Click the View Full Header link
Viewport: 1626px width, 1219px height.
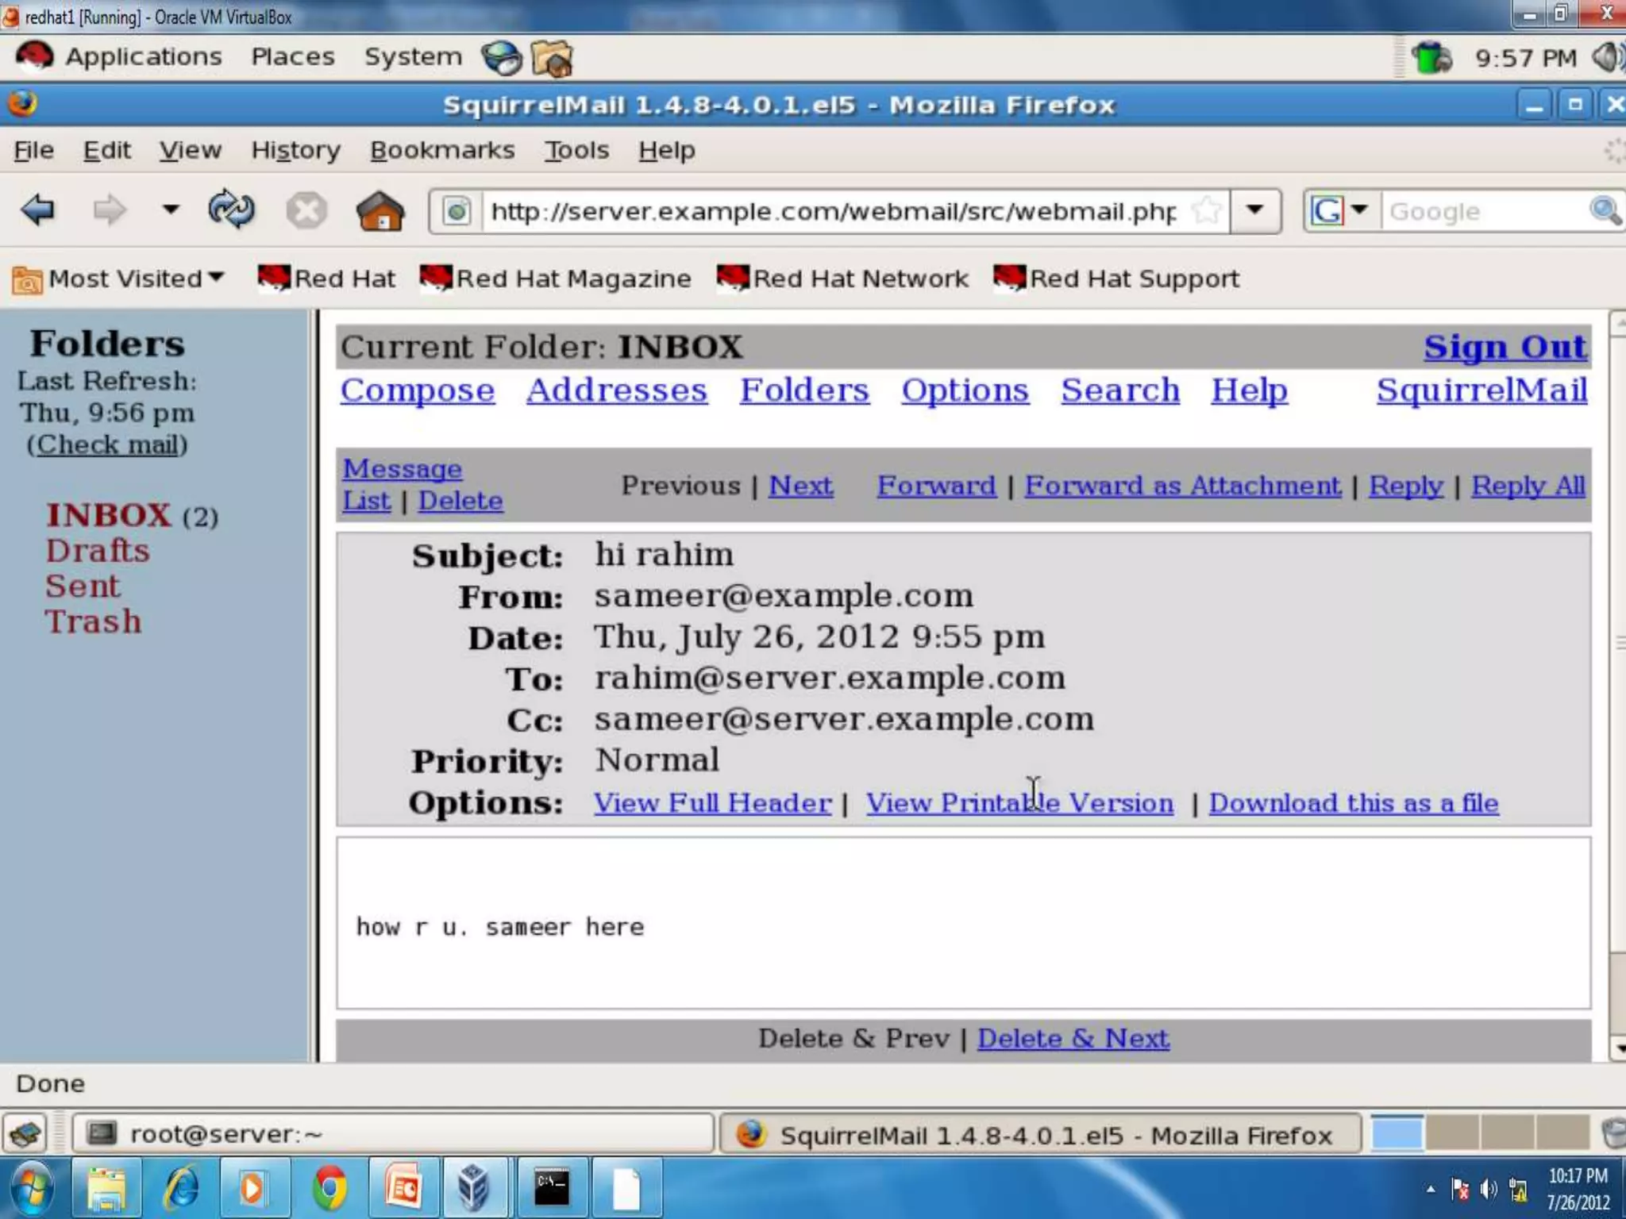[x=712, y=803]
